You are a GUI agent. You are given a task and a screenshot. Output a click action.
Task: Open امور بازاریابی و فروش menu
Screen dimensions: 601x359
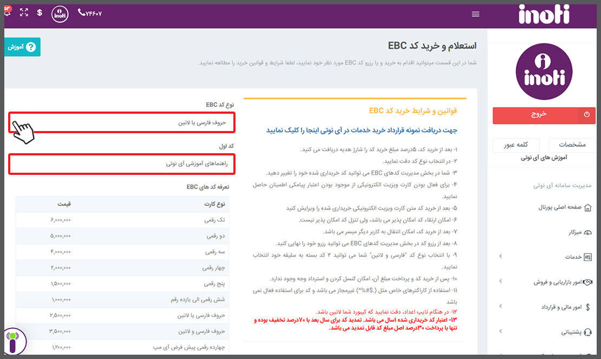click(x=558, y=282)
